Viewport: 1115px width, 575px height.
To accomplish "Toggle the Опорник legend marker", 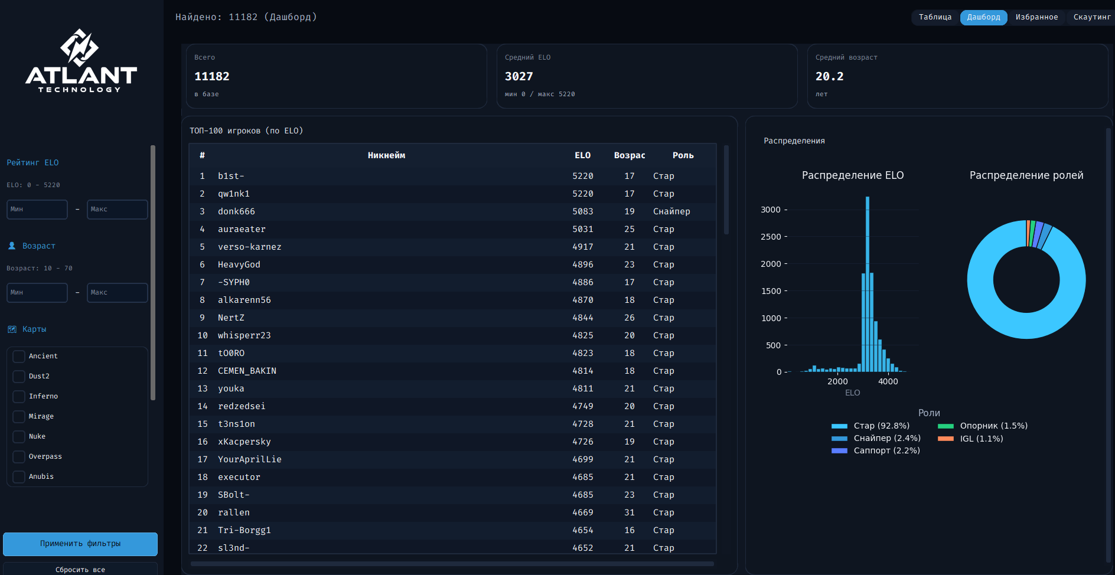I will pos(946,426).
